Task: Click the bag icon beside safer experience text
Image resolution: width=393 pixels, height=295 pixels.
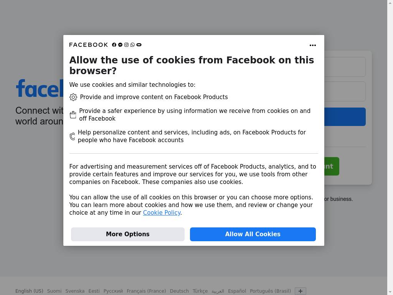Action: tap(73, 115)
